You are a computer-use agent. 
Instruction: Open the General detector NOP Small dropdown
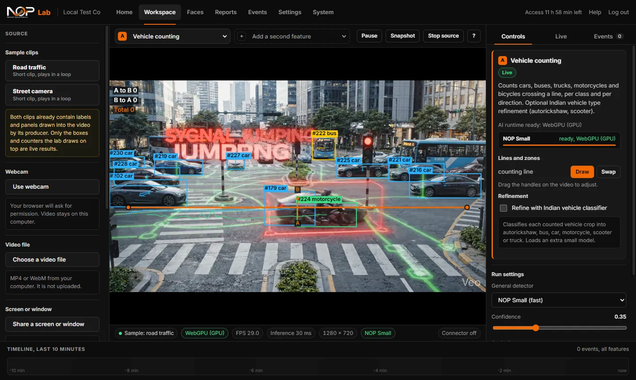coord(559,300)
